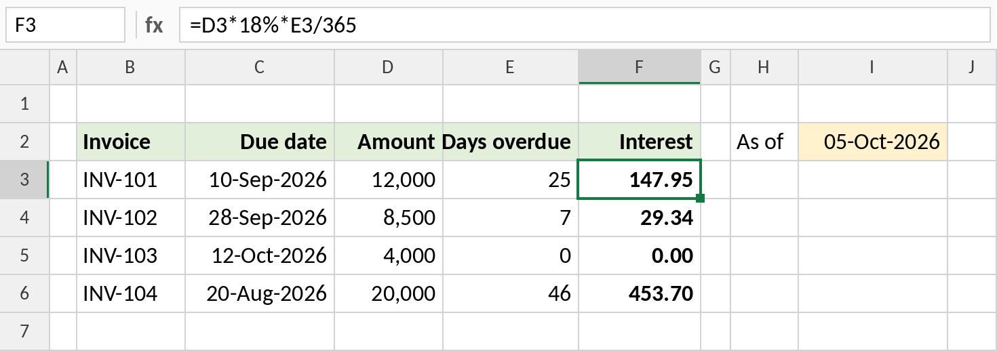Click due date 28-Sep-2026

click(260, 218)
